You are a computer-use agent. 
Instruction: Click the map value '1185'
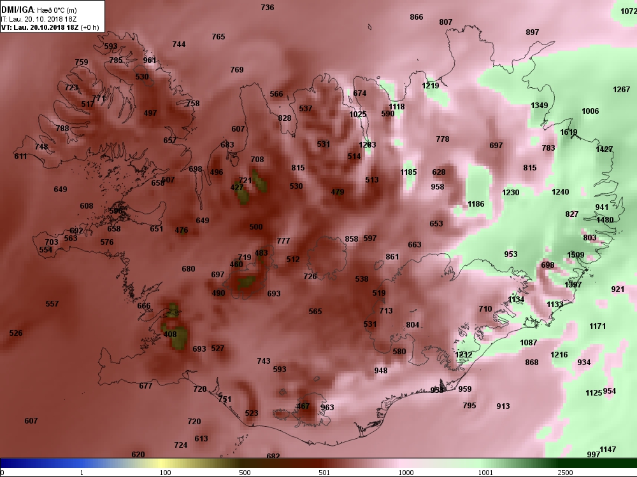408,172
